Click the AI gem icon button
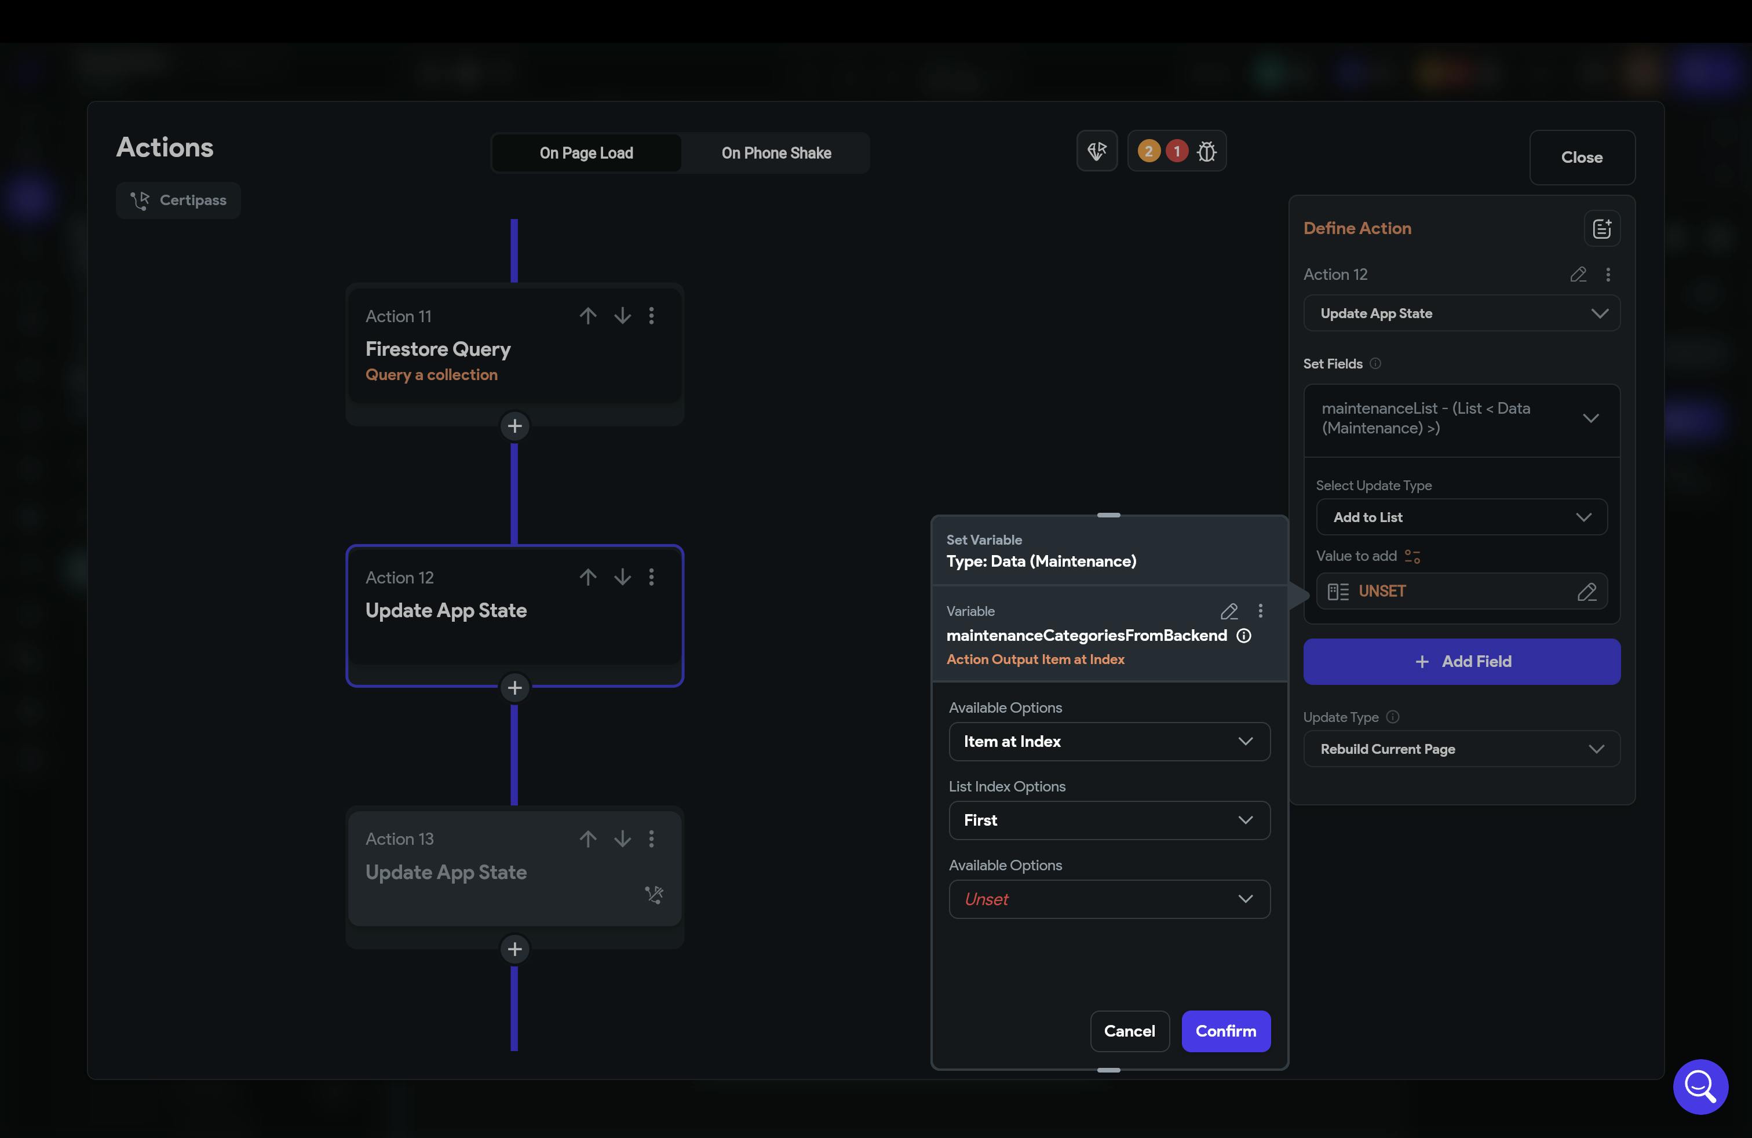The height and width of the screenshot is (1138, 1752). coord(1096,152)
